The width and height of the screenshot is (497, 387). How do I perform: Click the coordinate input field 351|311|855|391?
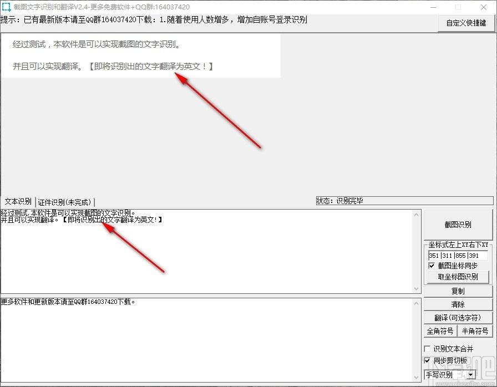[458, 256]
